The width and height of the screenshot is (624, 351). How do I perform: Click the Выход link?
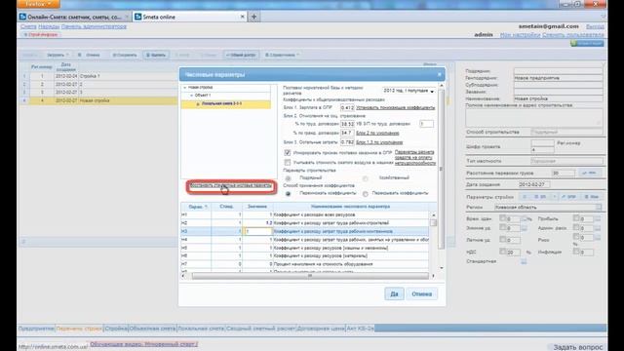click(x=595, y=26)
